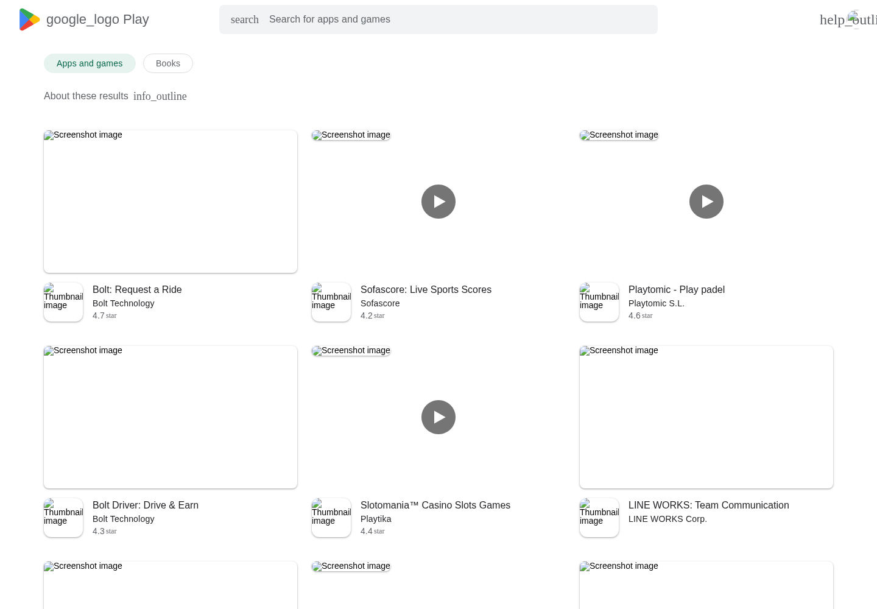Click Slotomania Casino Slots Games title

pyautogui.click(x=435, y=505)
